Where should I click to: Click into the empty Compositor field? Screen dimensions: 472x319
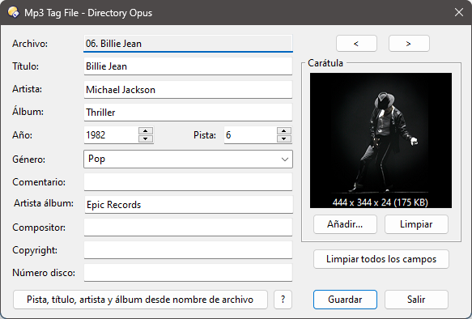click(x=188, y=228)
